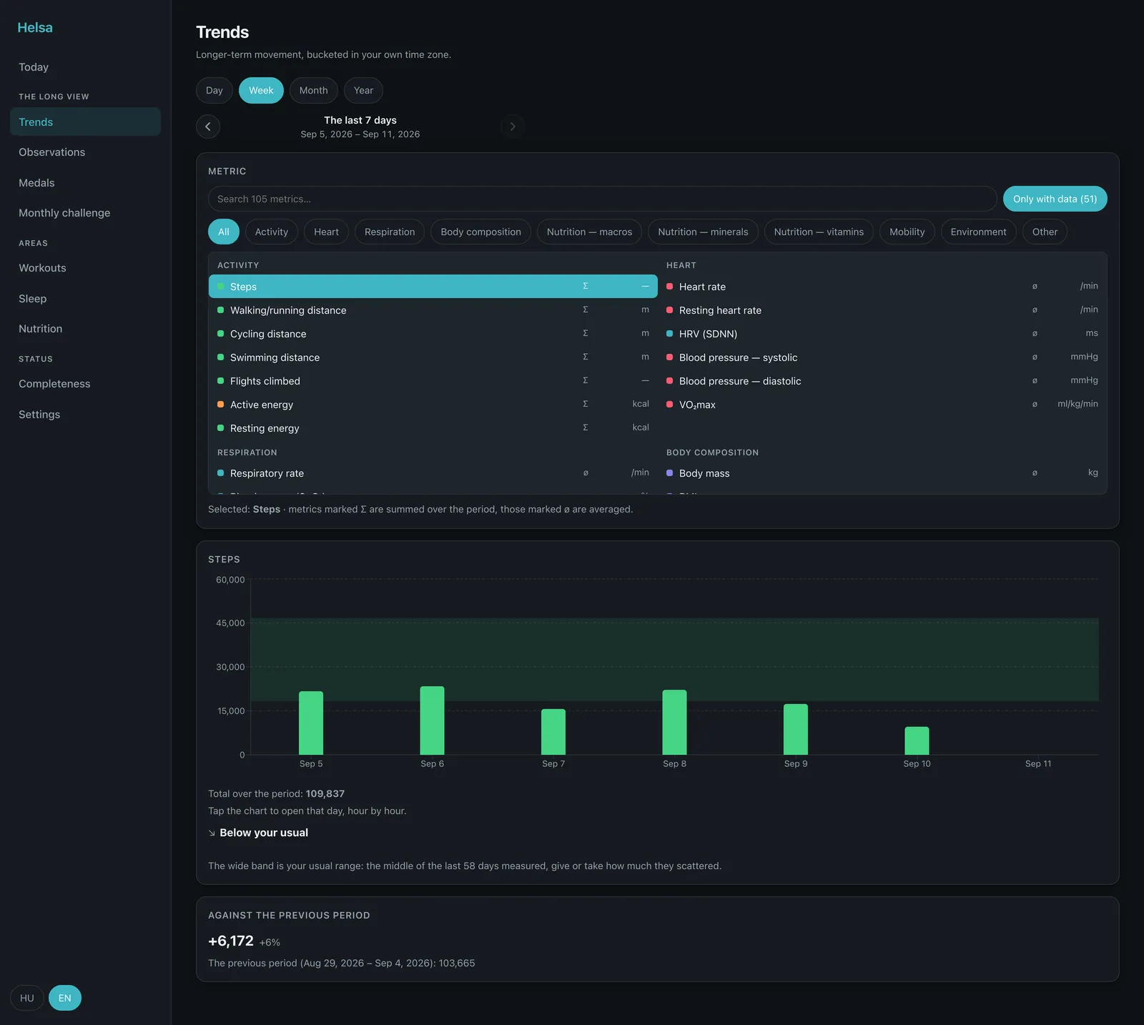
Task: Select the Body mass metric
Action: pyautogui.click(x=882, y=473)
